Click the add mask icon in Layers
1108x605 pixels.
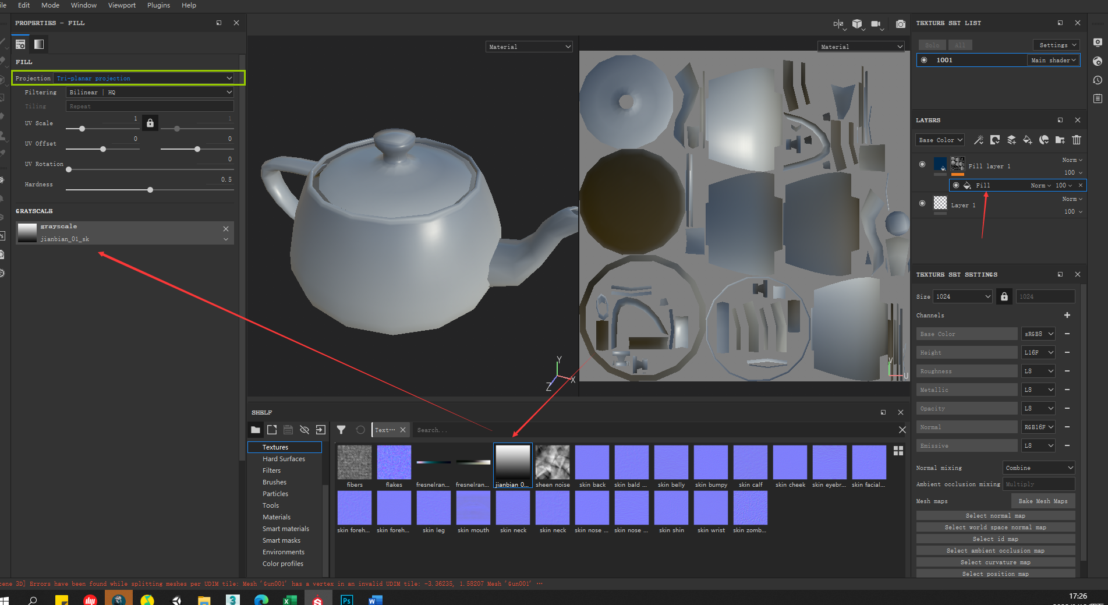point(995,140)
